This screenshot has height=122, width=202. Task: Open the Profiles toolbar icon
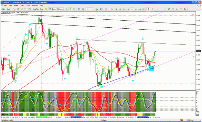point(8,9)
